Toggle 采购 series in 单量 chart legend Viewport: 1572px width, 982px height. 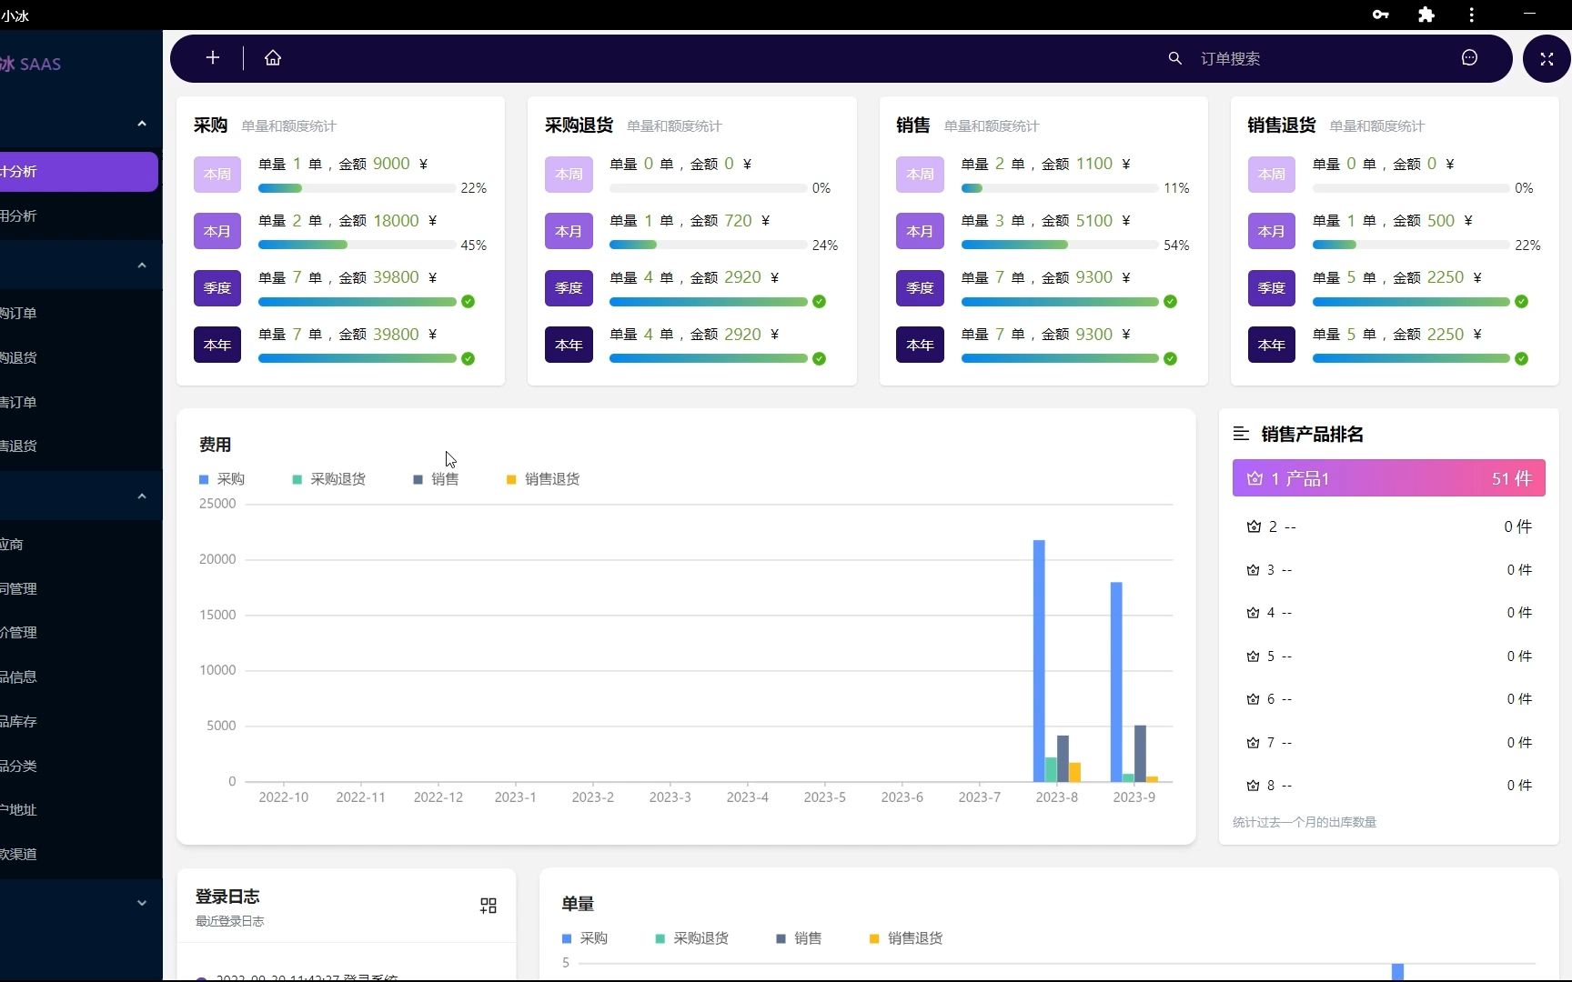(585, 938)
